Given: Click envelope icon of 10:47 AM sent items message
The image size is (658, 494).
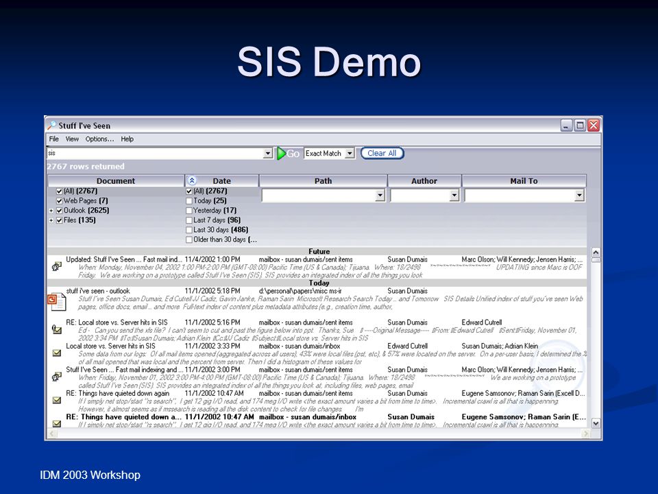Looking at the screenshot, I should (57, 400).
